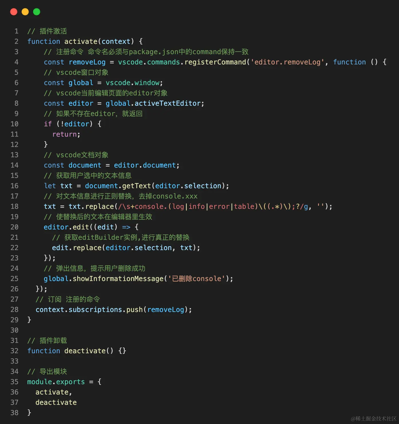The width and height of the screenshot is (399, 424).
Task: Click the function keyword on line 2
Action: 43,41
